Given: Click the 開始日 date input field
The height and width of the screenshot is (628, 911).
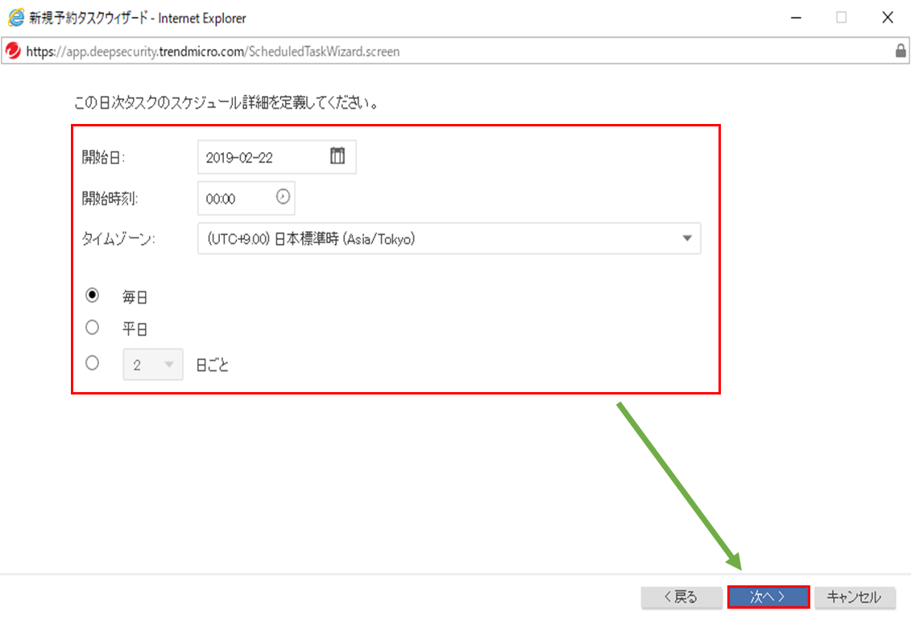Looking at the screenshot, I should [x=276, y=157].
